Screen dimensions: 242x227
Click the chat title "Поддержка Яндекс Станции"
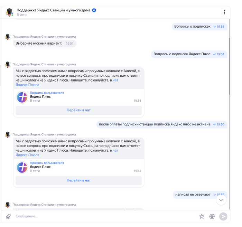54,10
